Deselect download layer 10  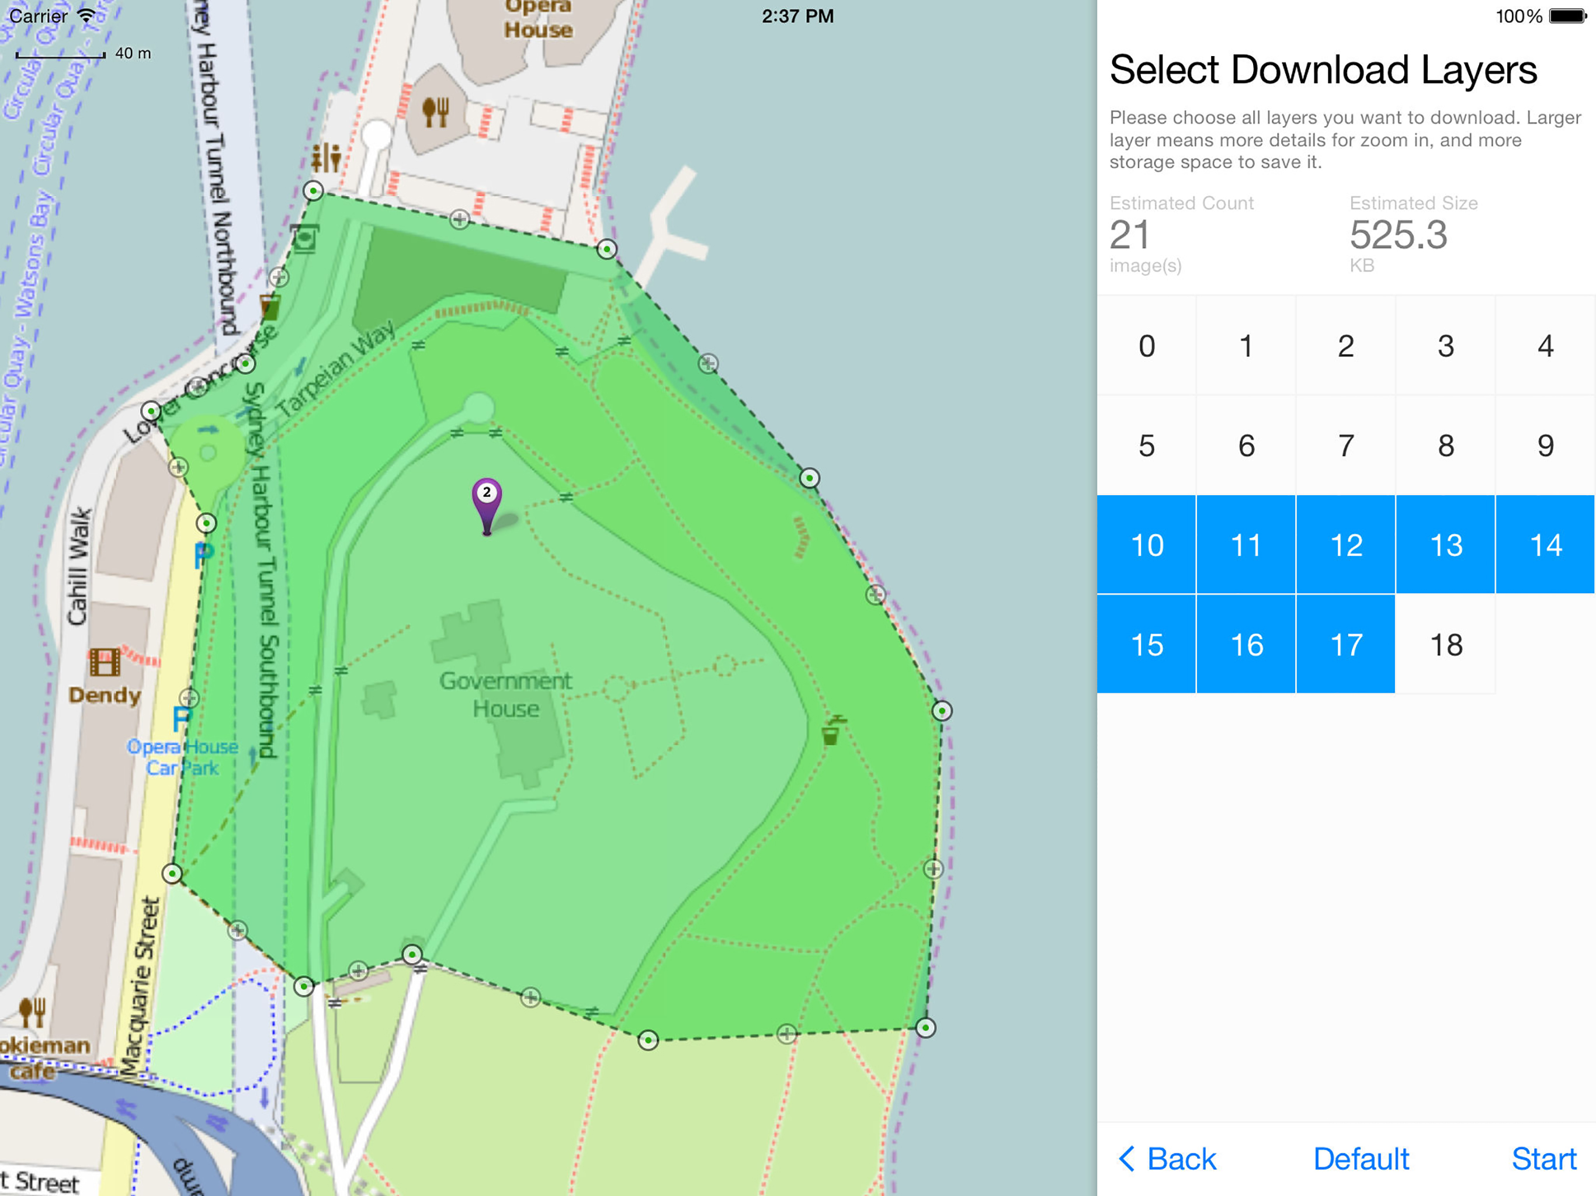click(1146, 545)
